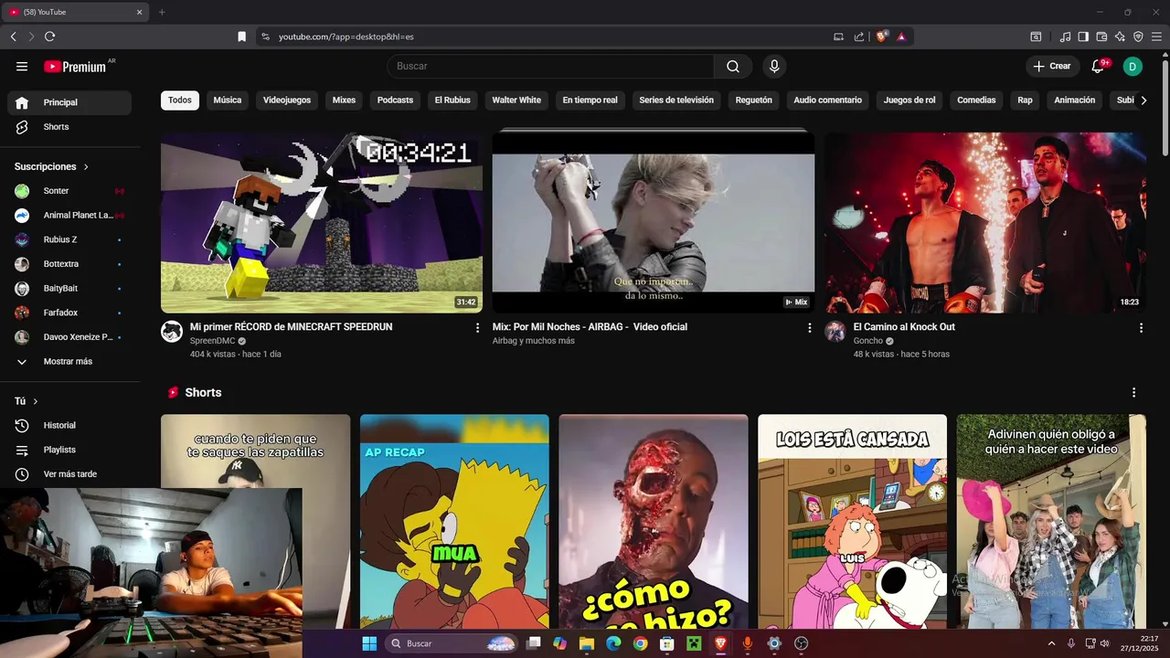Select the El Rubius filter chip

(x=452, y=101)
